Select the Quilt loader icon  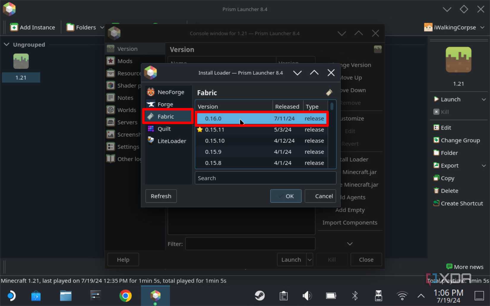tap(151, 129)
